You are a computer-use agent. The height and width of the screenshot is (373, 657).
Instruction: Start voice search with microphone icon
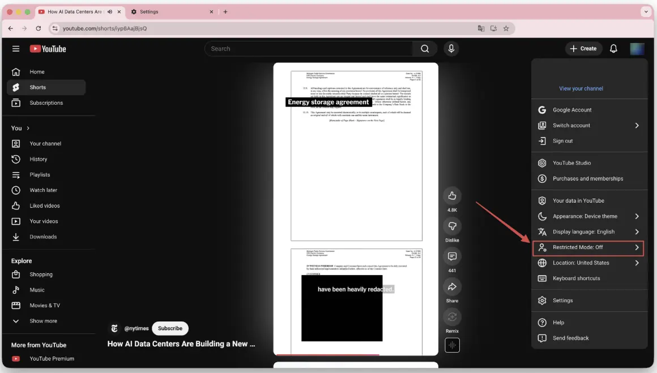click(x=451, y=49)
